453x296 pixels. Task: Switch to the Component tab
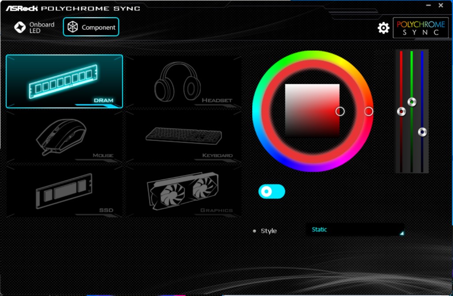tap(91, 27)
